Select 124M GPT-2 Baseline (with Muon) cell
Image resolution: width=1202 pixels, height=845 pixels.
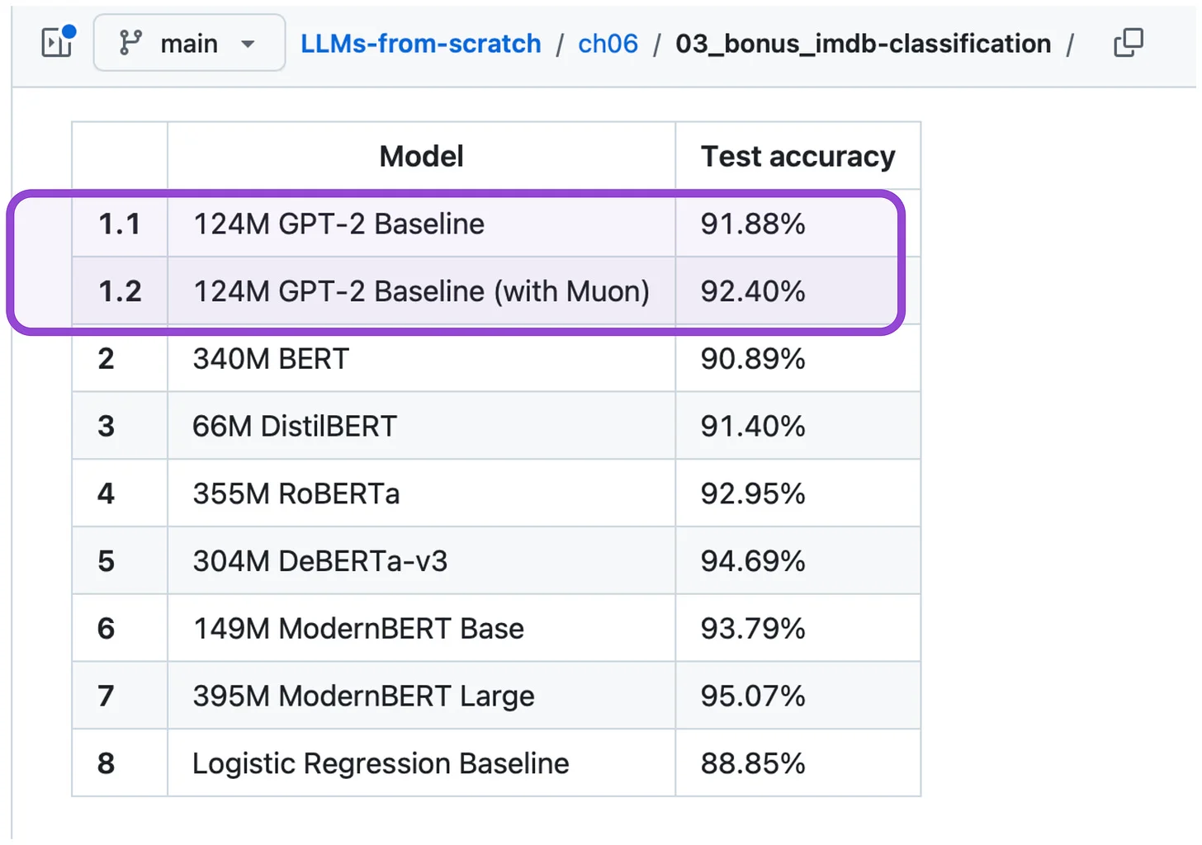tap(421, 291)
